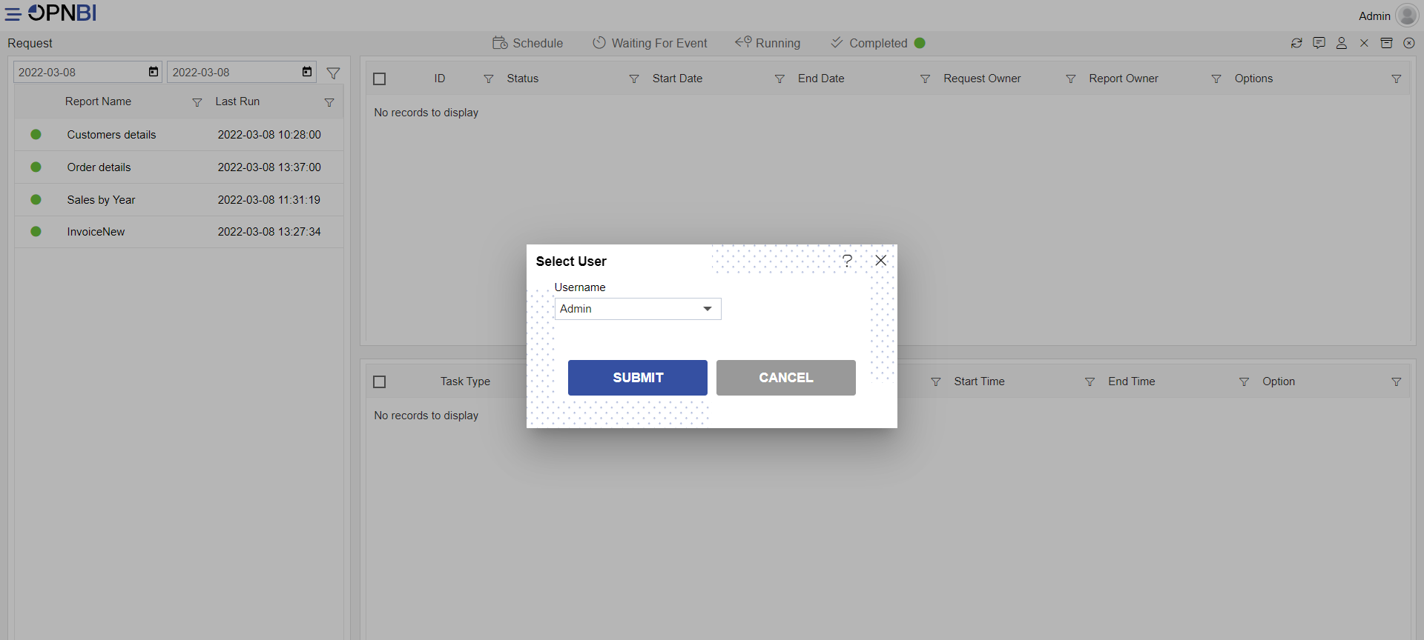The height and width of the screenshot is (640, 1424).
Task: Filter the Request Owner column
Action: [1071, 79]
